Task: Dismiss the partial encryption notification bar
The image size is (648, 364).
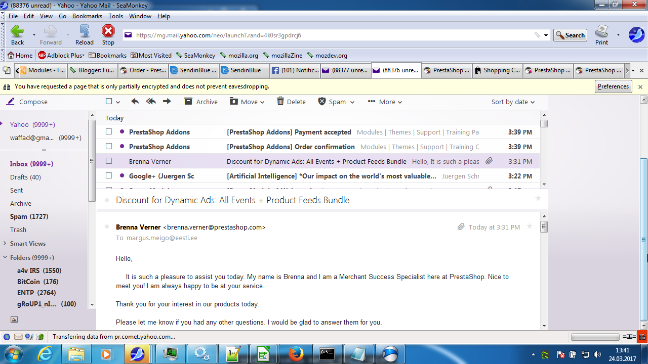Action: coord(640,87)
